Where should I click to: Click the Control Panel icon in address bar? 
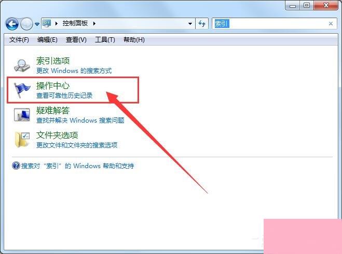[x=47, y=23]
